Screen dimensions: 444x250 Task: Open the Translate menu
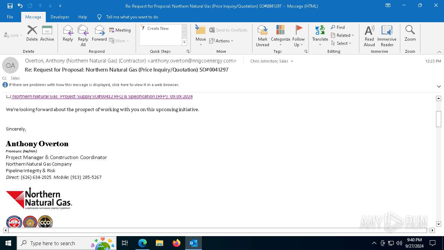pyautogui.click(x=320, y=36)
